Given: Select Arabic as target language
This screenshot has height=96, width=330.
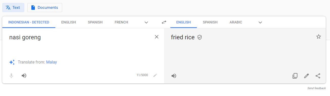Looking at the screenshot, I should (x=236, y=22).
